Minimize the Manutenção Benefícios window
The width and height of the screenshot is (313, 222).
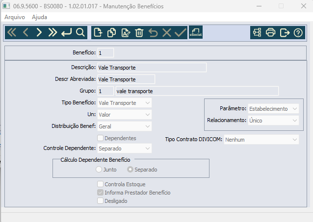click(259, 6)
